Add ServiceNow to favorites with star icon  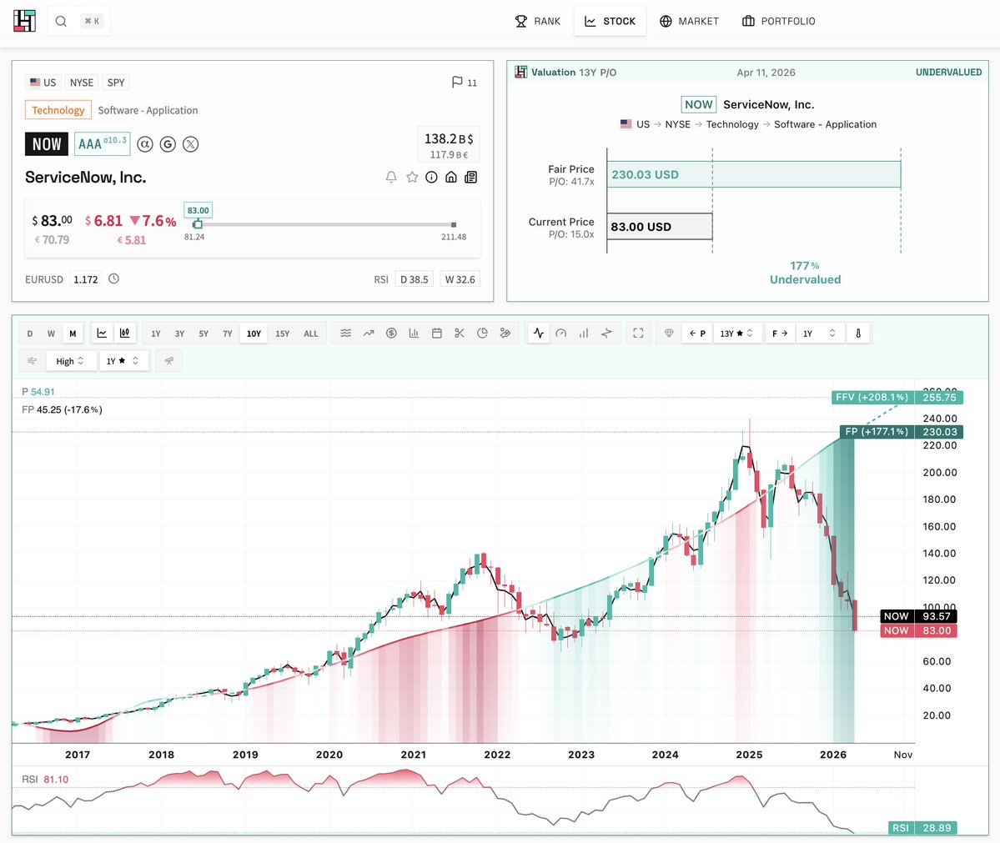[x=412, y=178]
